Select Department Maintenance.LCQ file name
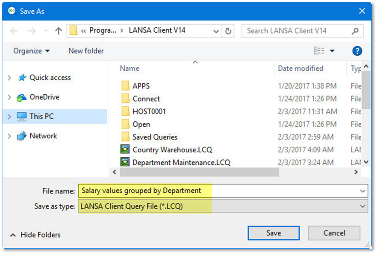The width and height of the screenshot is (377, 254). (181, 163)
